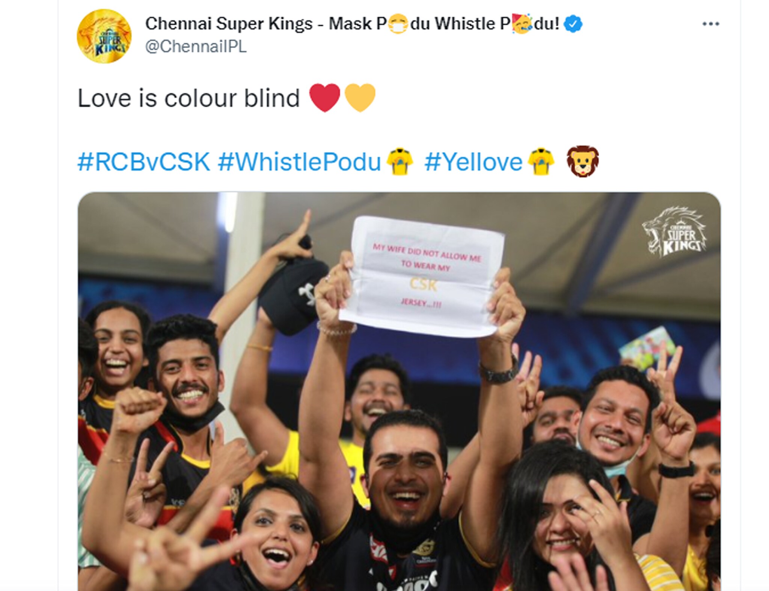The image size is (769, 591).
Task: Click the blue verified badge icon
Action: [573, 24]
